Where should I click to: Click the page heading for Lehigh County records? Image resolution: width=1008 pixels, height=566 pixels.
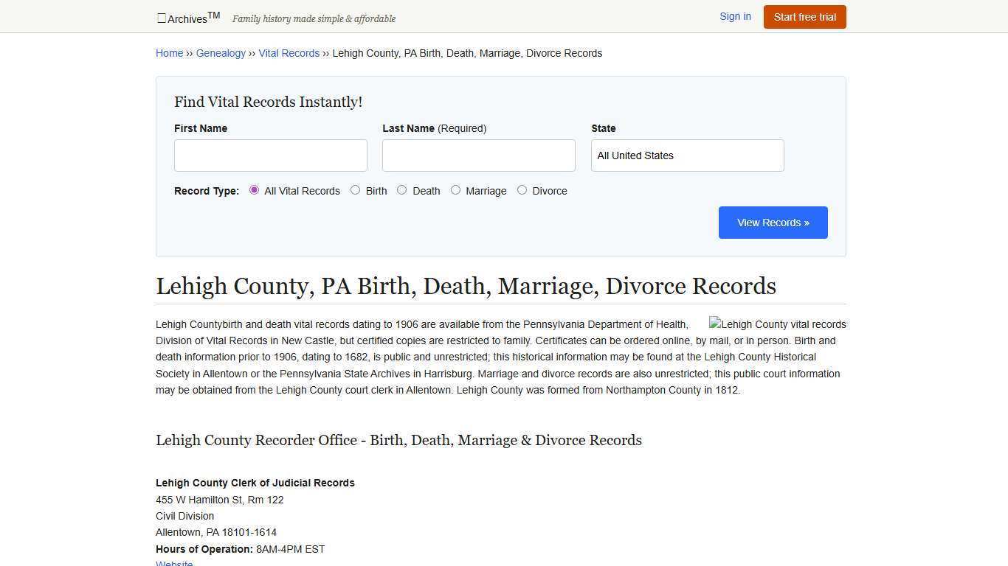pos(466,286)
